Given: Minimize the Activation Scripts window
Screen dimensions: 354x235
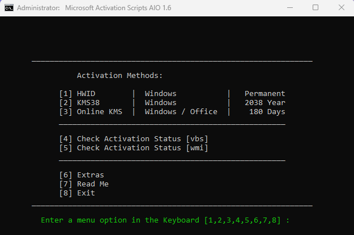Looking at the screenshot, I should tap(290, 8).
